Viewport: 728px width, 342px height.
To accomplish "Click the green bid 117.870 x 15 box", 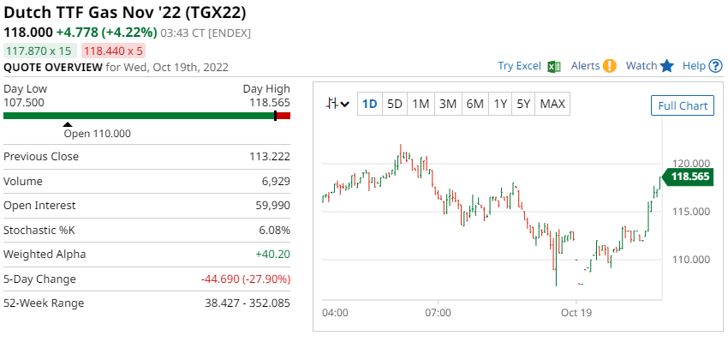I will [x=40, y=51].
